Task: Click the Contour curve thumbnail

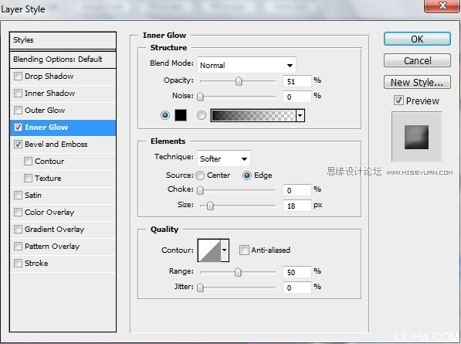Action: (x=209, y=250)
